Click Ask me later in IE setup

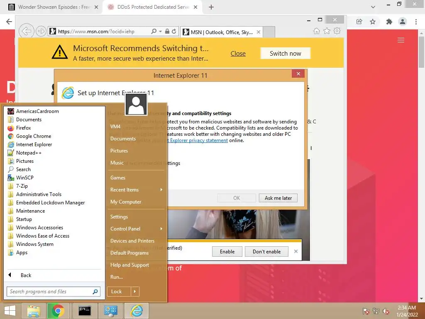click(x=278, y=198)
